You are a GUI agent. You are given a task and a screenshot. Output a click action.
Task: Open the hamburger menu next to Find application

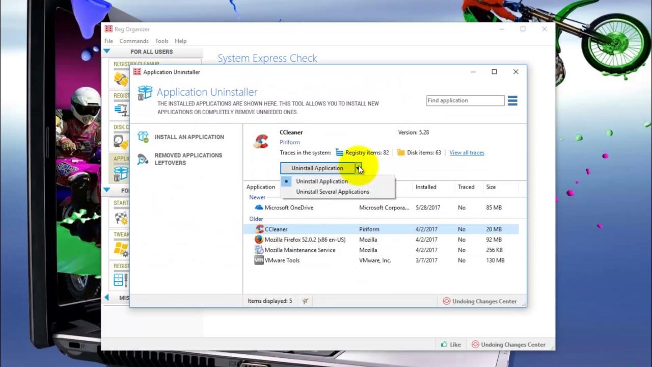512,101
